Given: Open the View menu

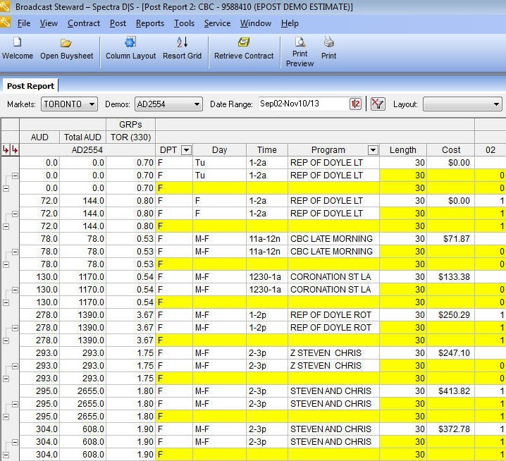Looking at the screenshot, I should click(x=49, y=23).
